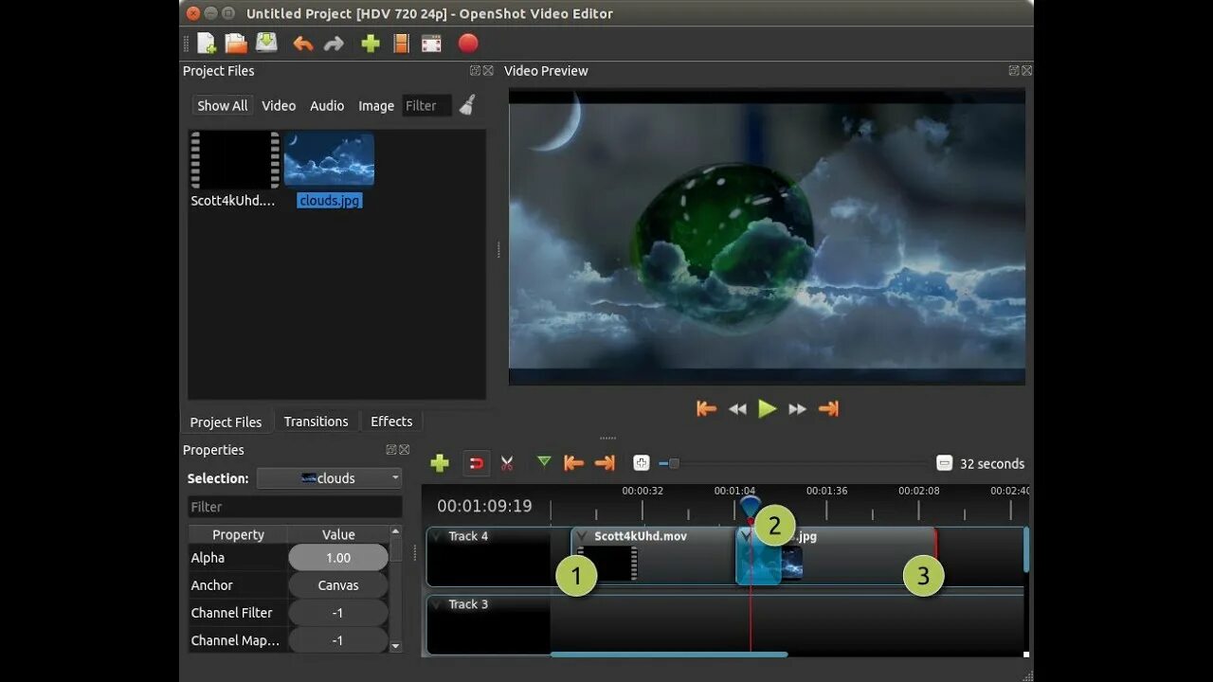Close the Properties panel
Screen dimensions: 1213x682
405,450
